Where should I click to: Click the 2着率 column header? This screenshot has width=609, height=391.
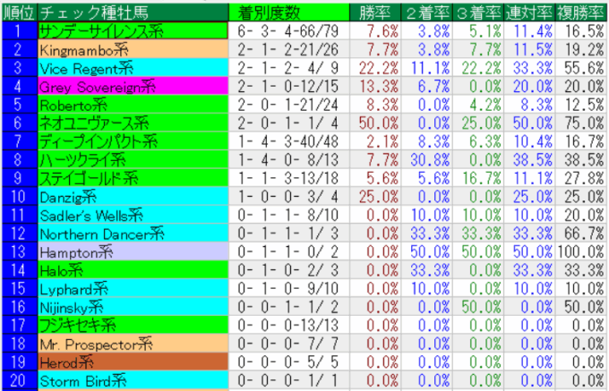tap(426, 13)
